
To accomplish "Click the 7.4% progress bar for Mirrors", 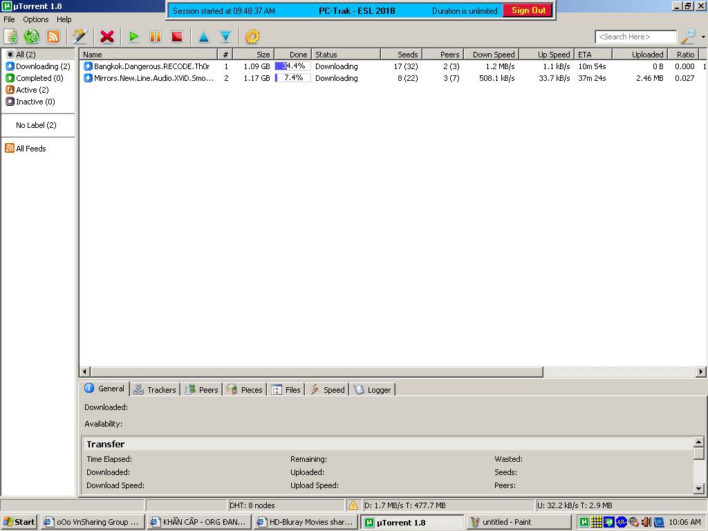I will point(292,78).
